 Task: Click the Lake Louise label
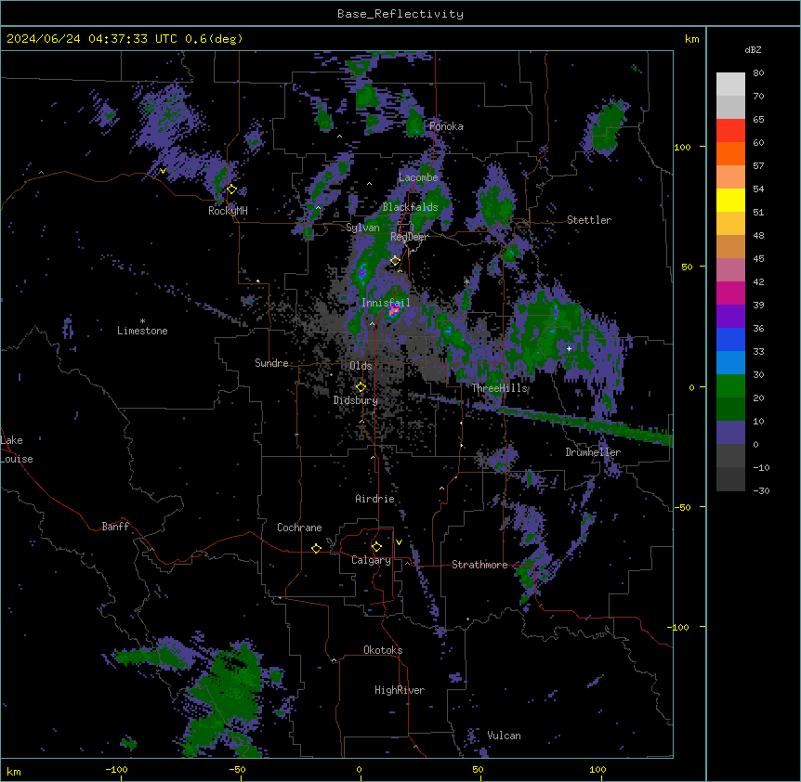(17, 450)
